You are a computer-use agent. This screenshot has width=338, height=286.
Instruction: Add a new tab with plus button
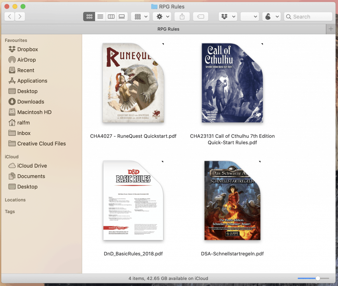point(331,29)
